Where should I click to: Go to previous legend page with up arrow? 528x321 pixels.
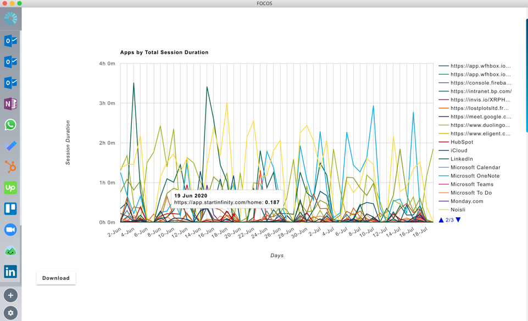[441, 220]
